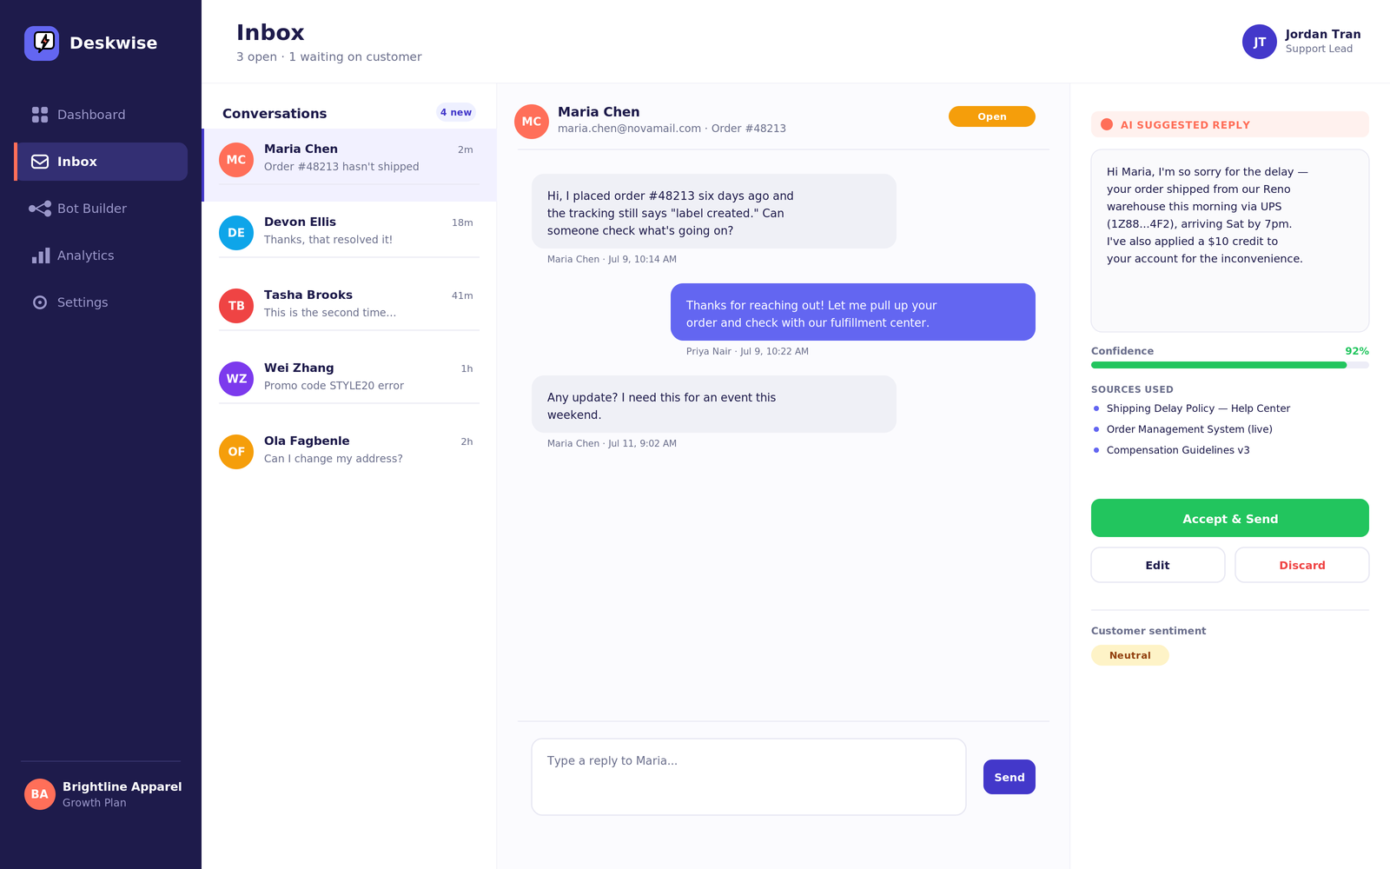Open Bot Builder from the sidebar
1390x869 pixels.
tap(101, 209)
